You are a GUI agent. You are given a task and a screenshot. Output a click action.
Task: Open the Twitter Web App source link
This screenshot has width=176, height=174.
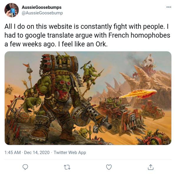(70, 153)
